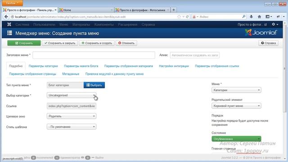
Task: Switch to the Параметры категории tab
Action: tap(43, 66)
